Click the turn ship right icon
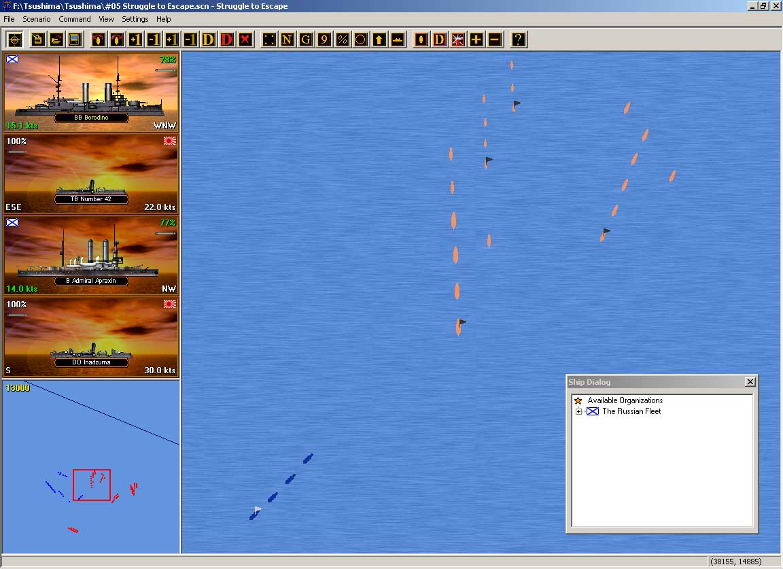 click(x=117, y=39)
